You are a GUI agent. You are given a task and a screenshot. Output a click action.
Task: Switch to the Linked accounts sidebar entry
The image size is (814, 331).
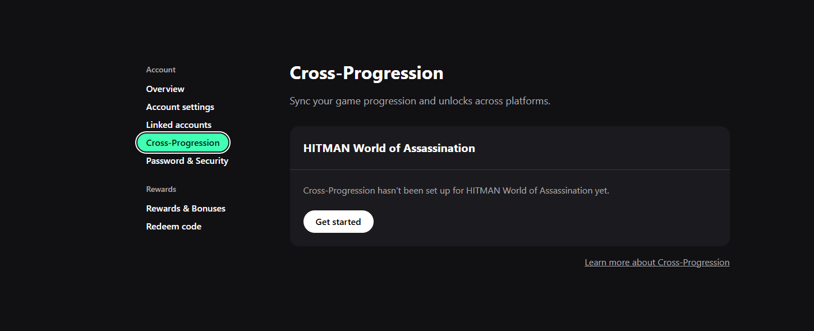coord(178,125)
